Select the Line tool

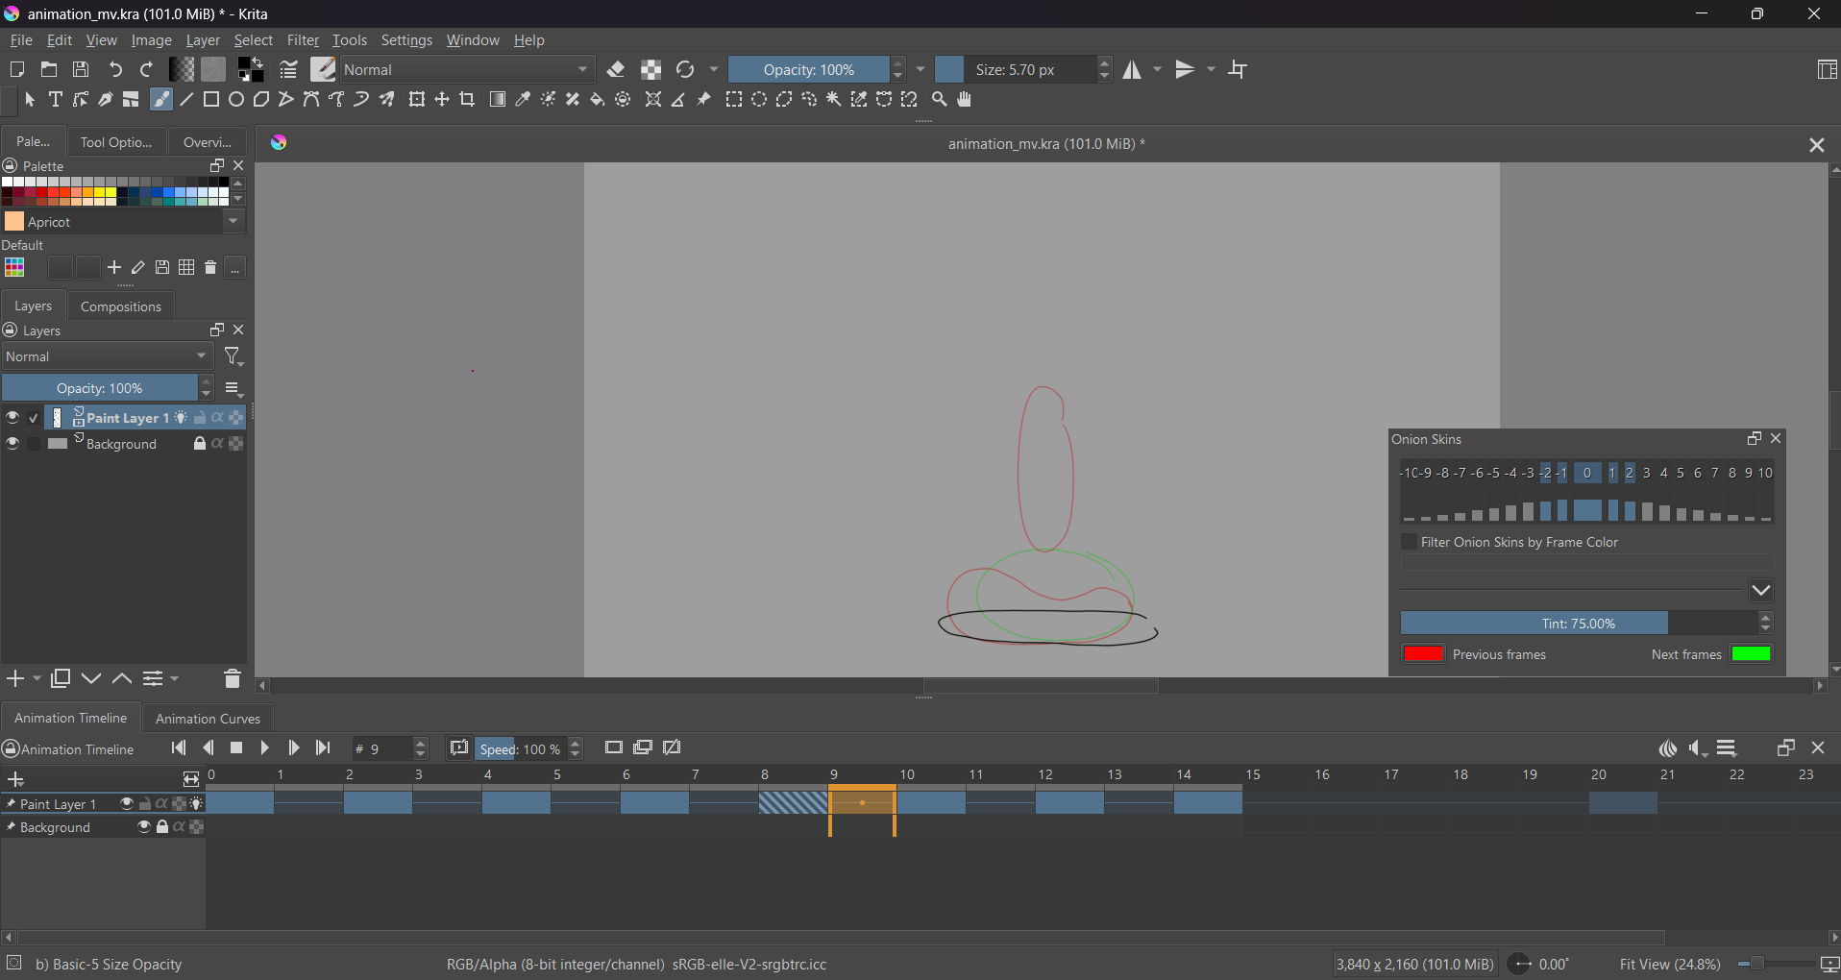tap(186, 100)
